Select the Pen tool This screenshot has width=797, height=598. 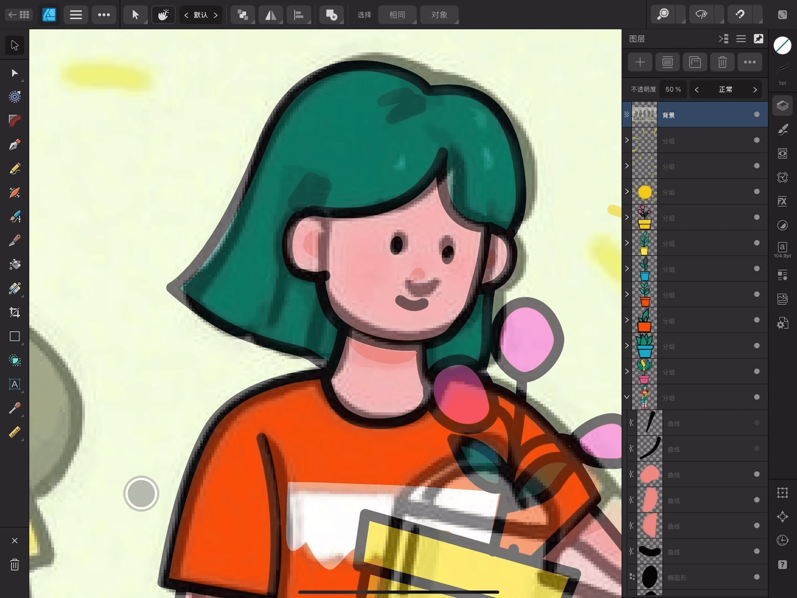pos(14,145)
